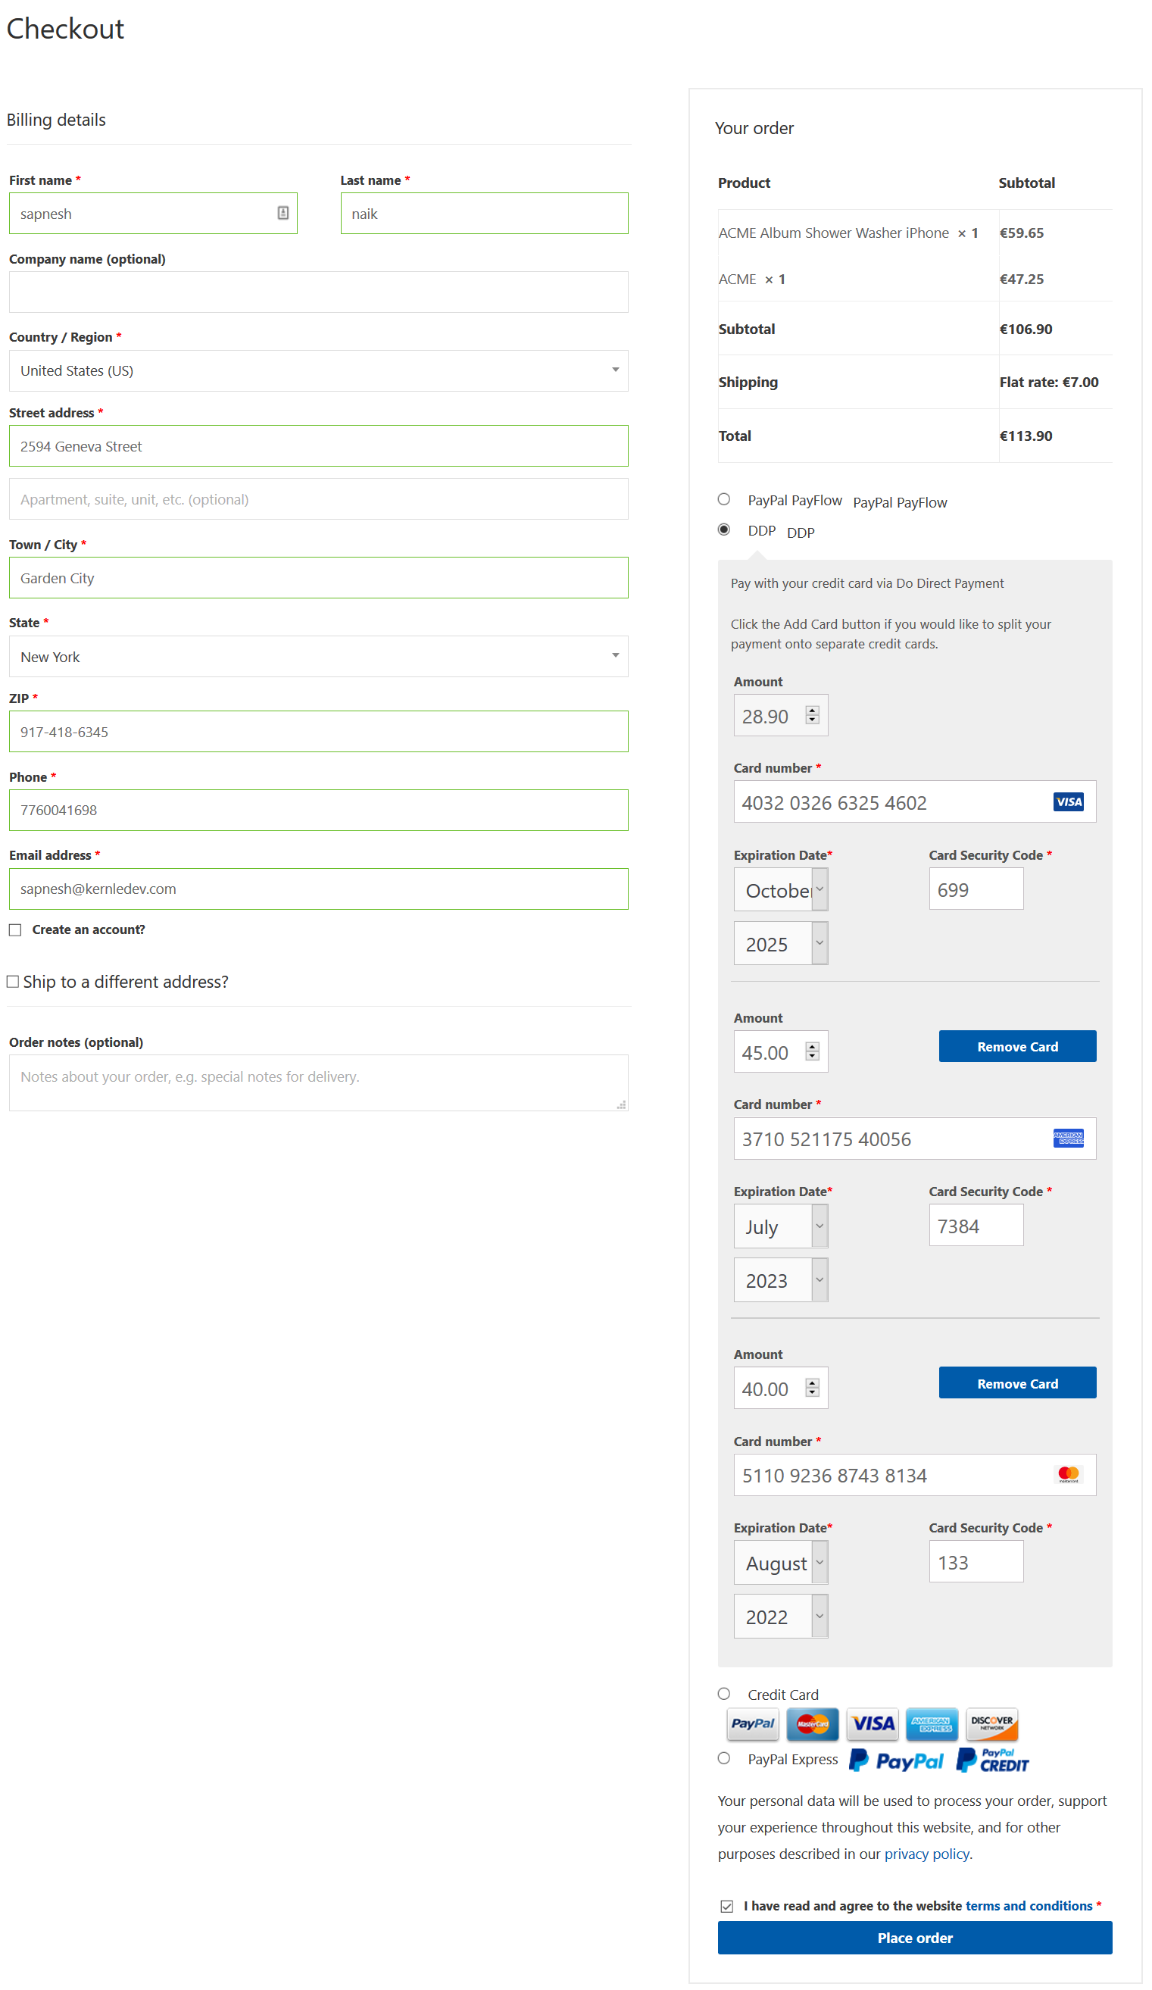1152x1990 pixels.
Task: Click the Phone field 7760041698
Action: 318,811
